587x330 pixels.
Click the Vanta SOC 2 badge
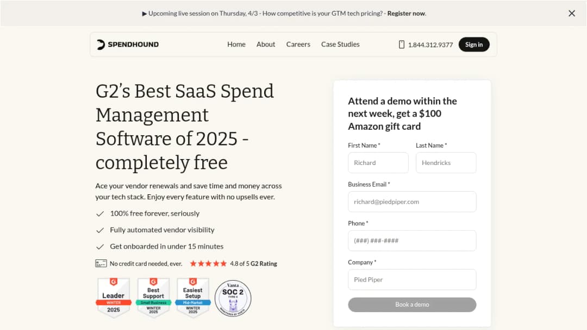point(233,298)
